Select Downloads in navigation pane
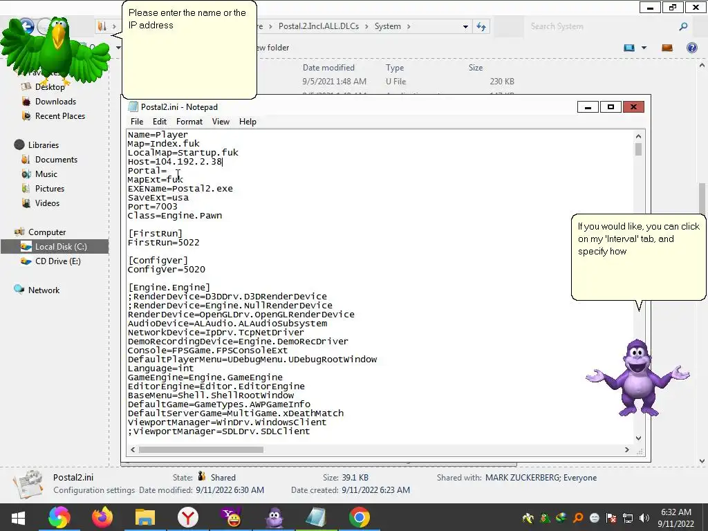The image size is (708, 531). tap(55, 102)
